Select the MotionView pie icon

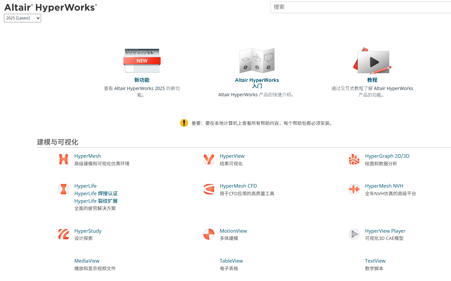coord(209,234)
